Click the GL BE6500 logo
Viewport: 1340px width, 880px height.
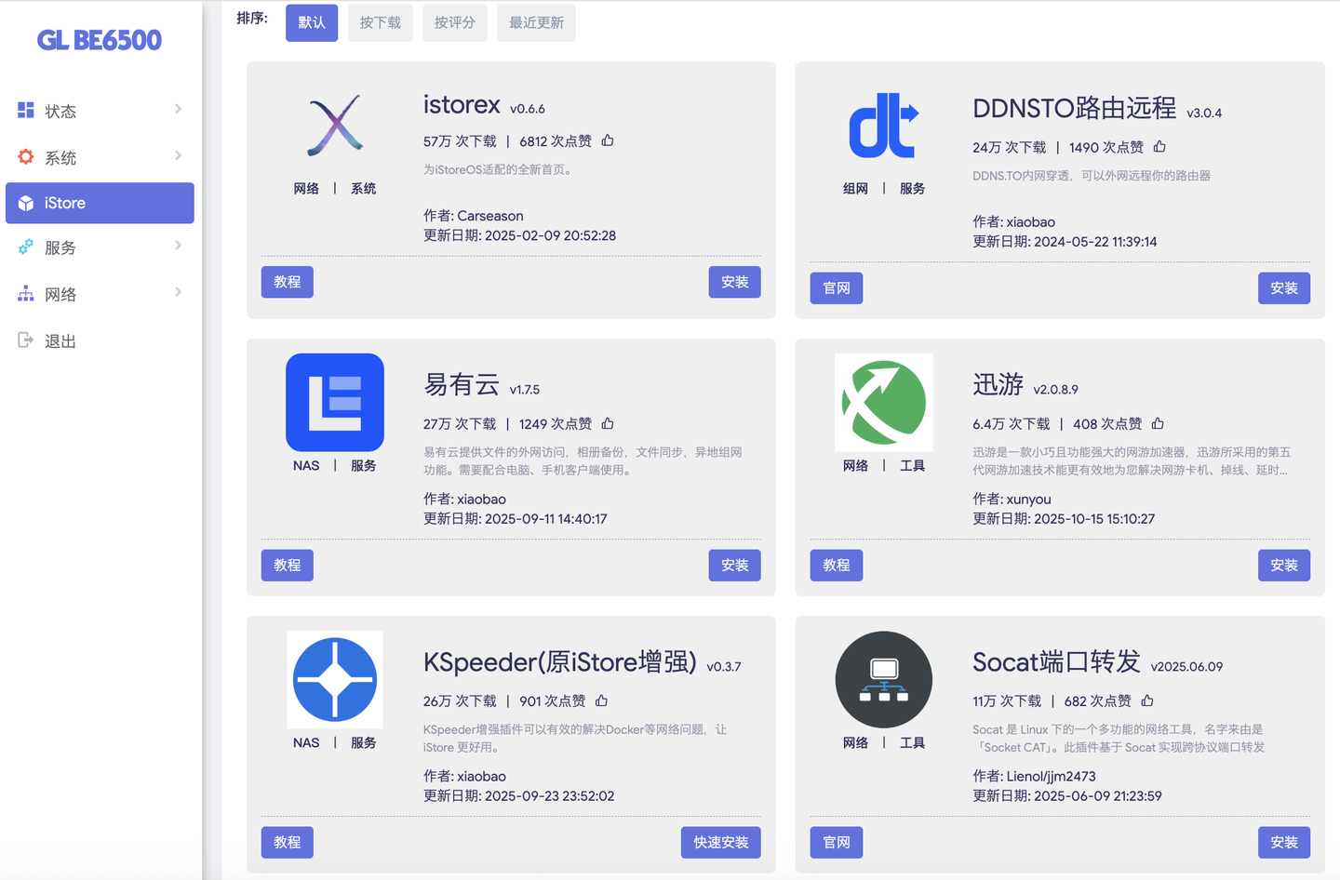[x=100, y=40]
